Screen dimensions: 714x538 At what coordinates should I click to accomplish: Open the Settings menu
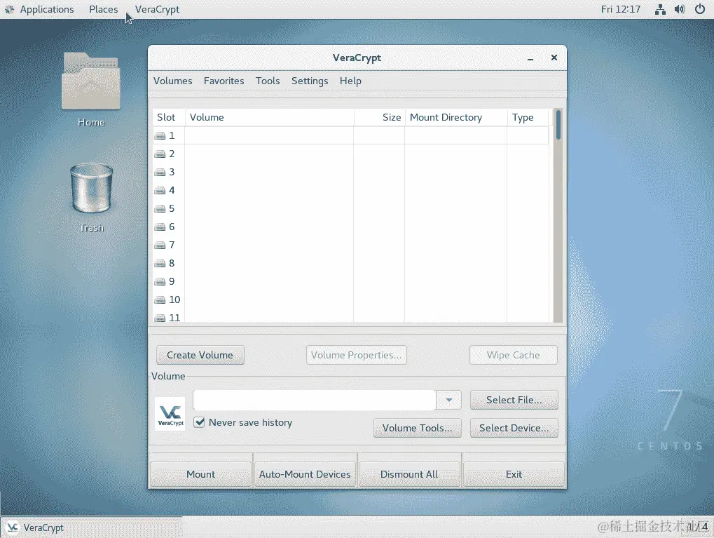pyautogui.click(x=310, y=81)
